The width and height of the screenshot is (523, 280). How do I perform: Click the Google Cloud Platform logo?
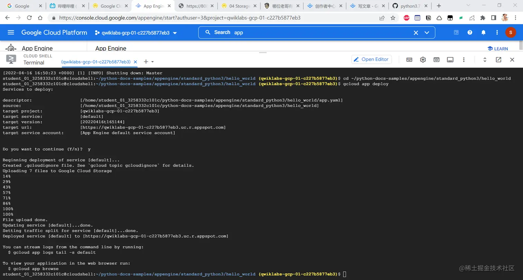click(x=54, y=32)
